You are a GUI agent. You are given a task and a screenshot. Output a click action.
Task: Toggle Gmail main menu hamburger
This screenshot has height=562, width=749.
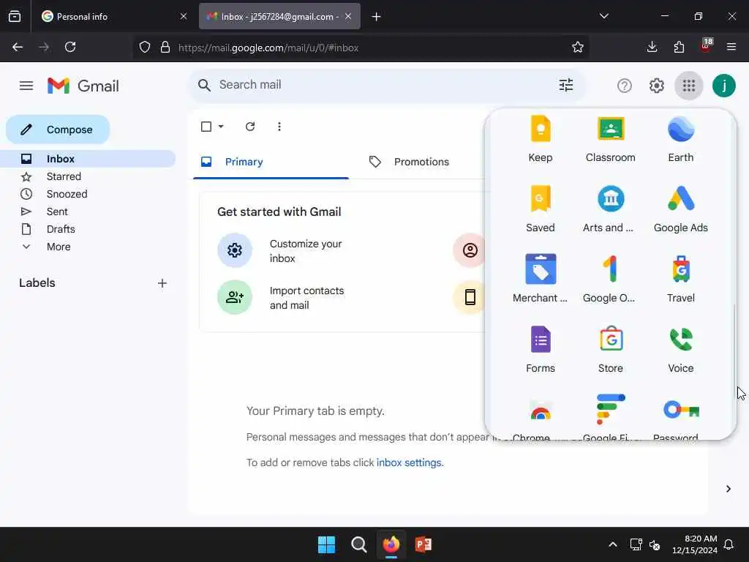pos(26,86)
